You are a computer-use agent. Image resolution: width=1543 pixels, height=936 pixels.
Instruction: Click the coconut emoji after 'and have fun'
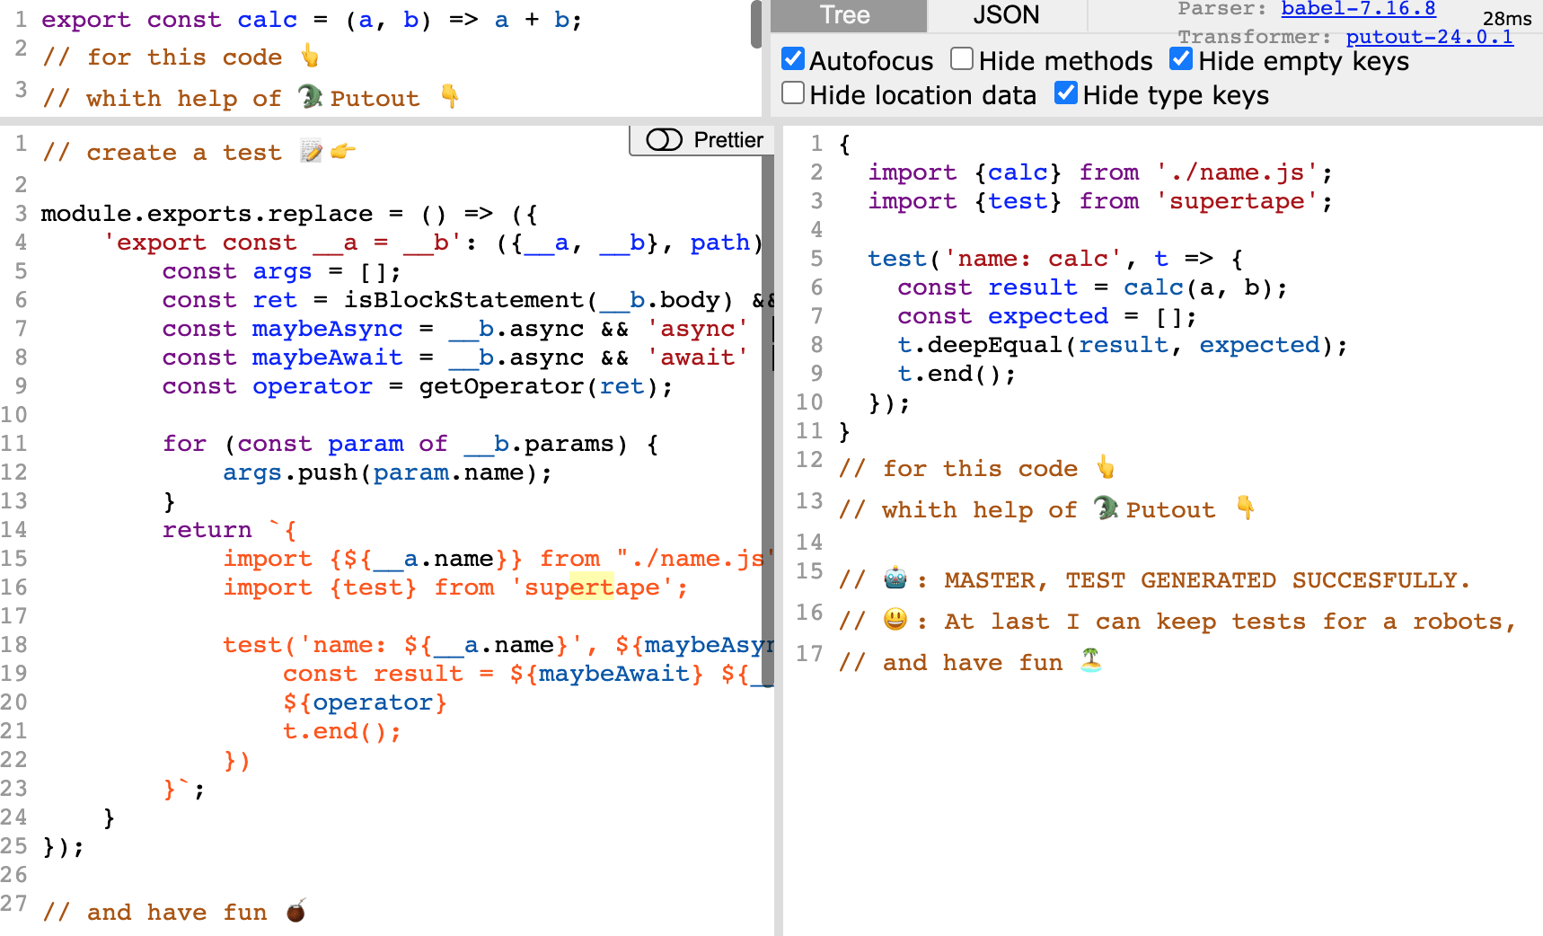(x=296, y=911)
